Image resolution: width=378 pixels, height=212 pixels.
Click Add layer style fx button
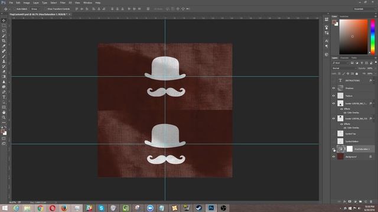344,201
